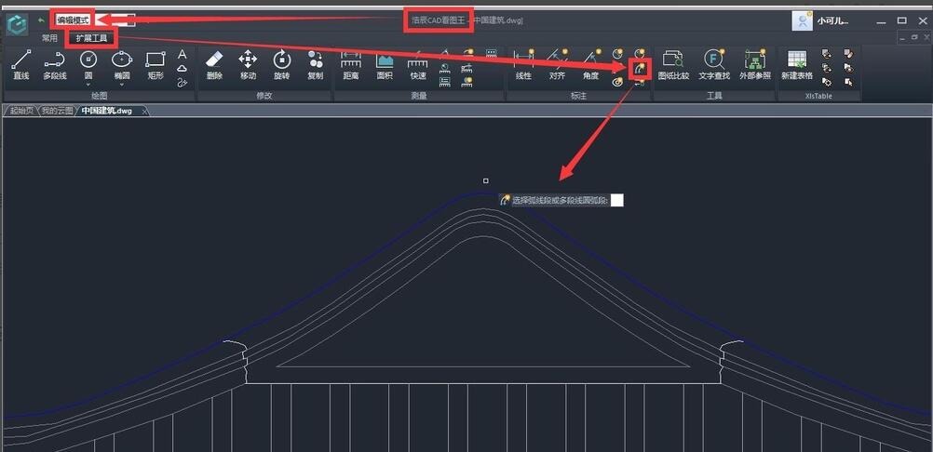The image size is (933, 452).
Task: Expand the 椭圆 ellipse tool dropdown arrow
Action: (122, 85)
